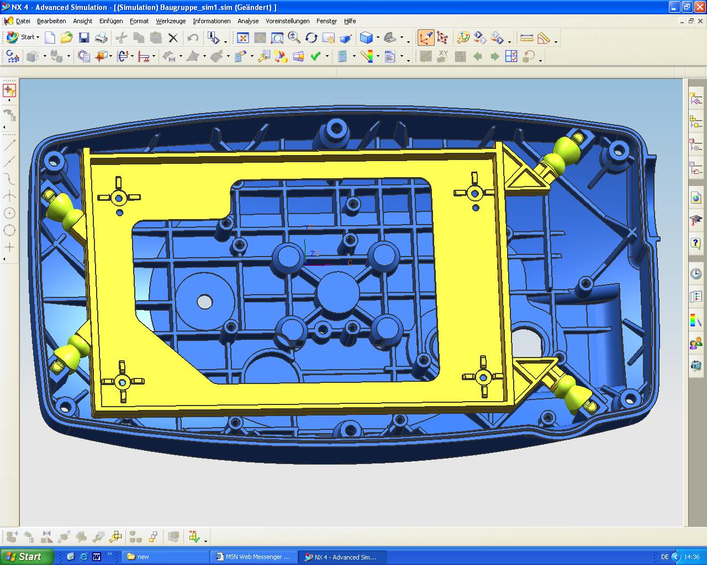Click the green checkmark model check icon
The height and width of the screenshot is (565, 707).
coord(316,56)
